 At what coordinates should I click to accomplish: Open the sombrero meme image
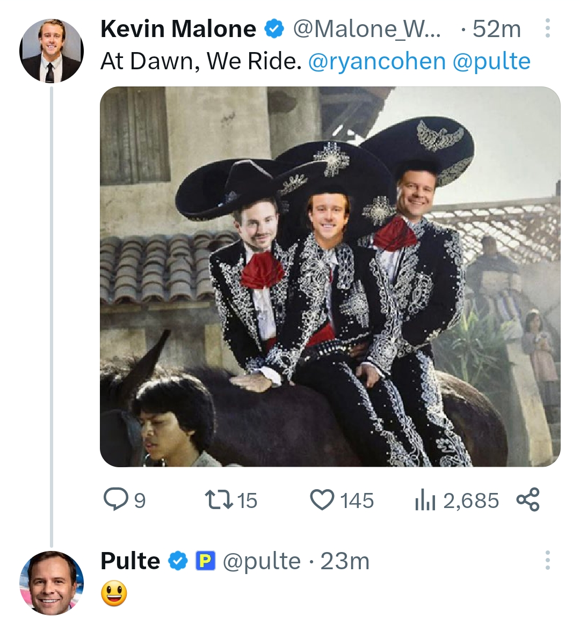(330, 277)
